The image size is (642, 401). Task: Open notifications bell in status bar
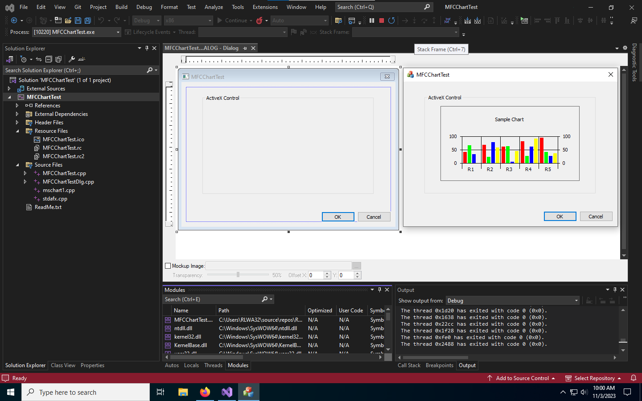pos(634,378)
